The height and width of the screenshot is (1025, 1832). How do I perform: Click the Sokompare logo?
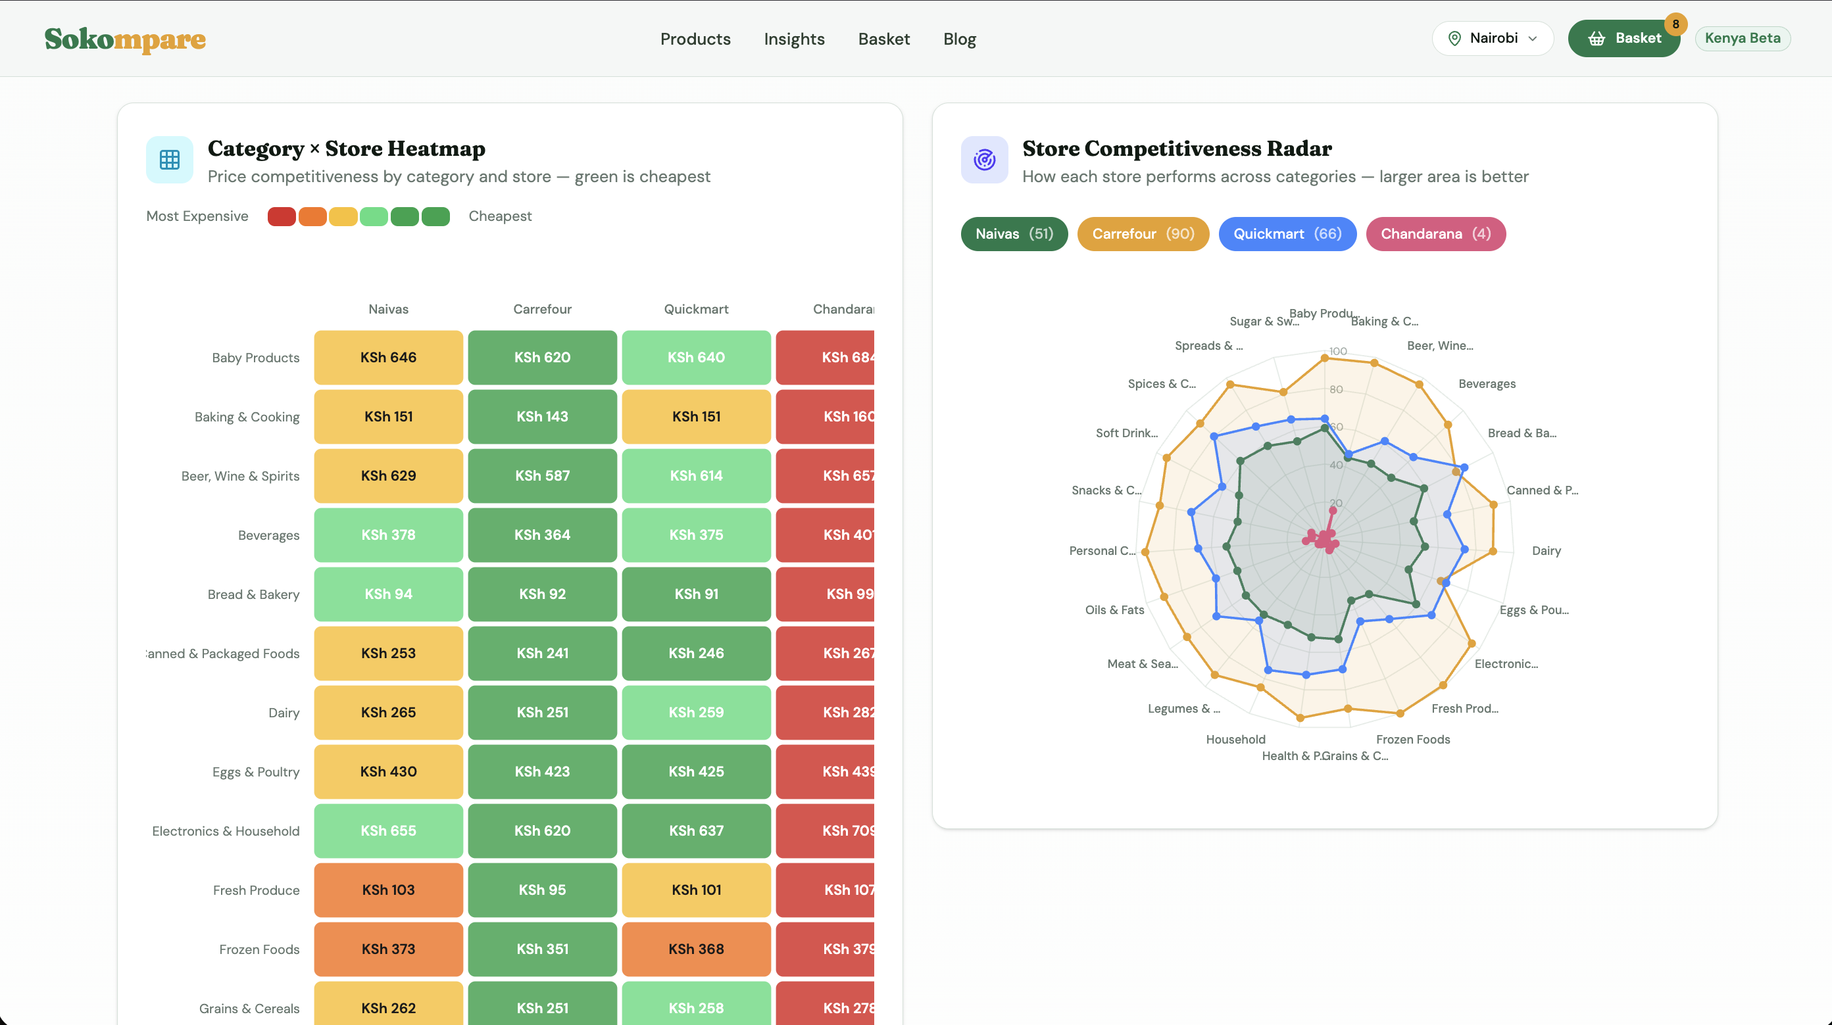pos(125,39)
